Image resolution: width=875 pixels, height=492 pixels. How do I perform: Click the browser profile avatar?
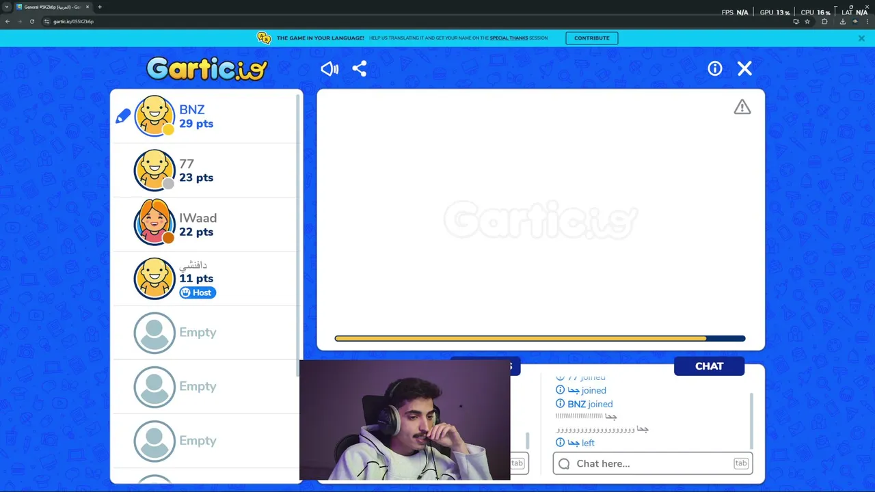click(x=854, y=21)
